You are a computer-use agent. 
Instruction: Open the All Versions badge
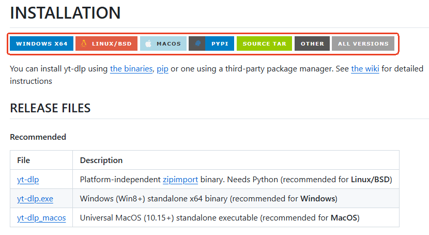tap(363, 44)
